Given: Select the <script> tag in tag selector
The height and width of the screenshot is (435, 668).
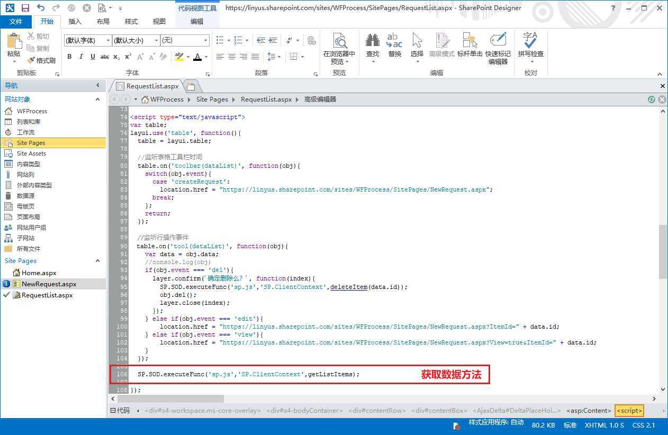Looking at the screenshot, I should point(629,411).
